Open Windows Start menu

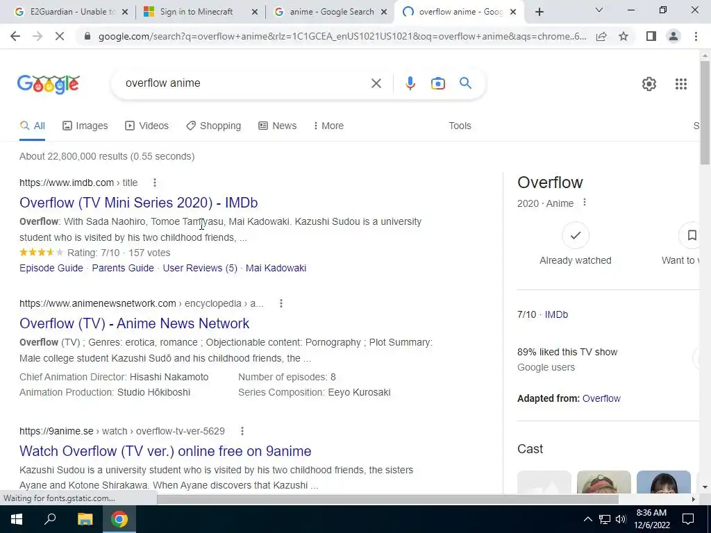coord(17,519)
